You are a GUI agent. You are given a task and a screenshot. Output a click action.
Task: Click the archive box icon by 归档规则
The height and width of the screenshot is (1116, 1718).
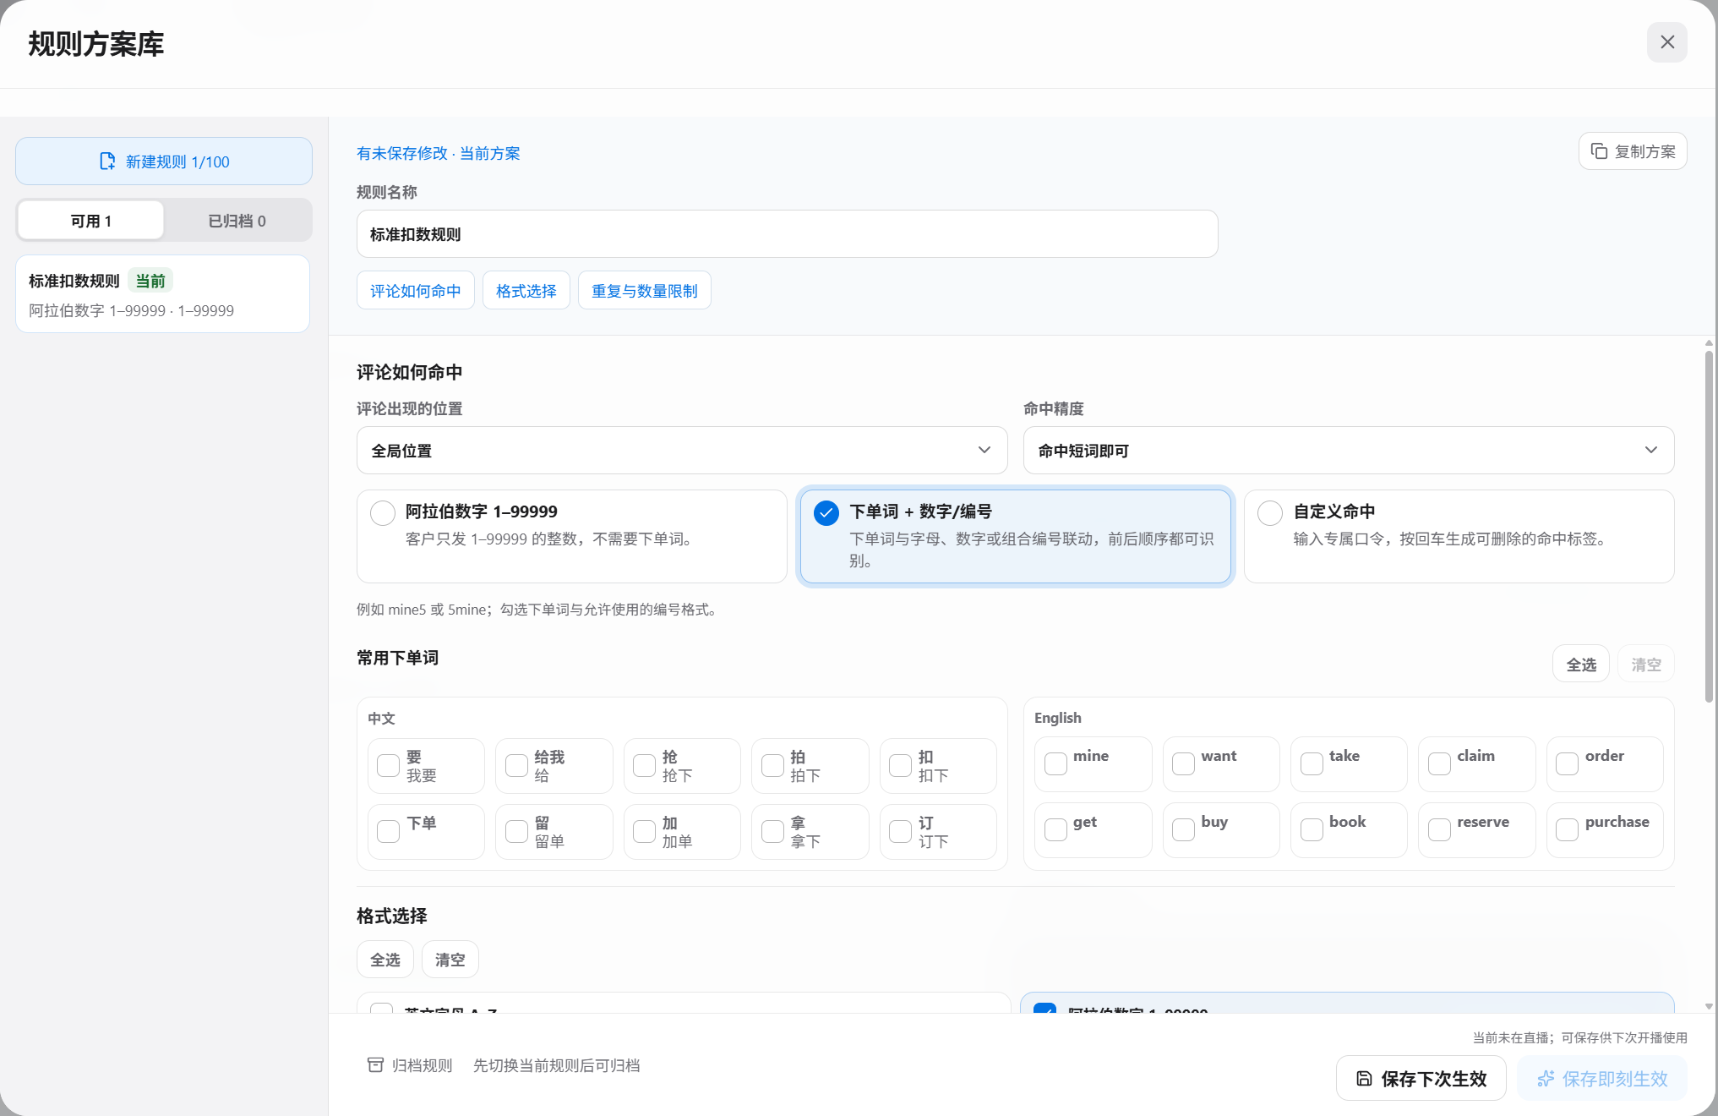point(375,1065)
